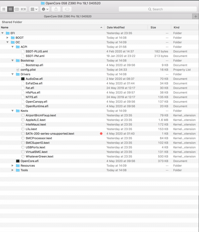199x232 pixels.
Task: Click the 'Property List' kind text
Action: point(182,70)
